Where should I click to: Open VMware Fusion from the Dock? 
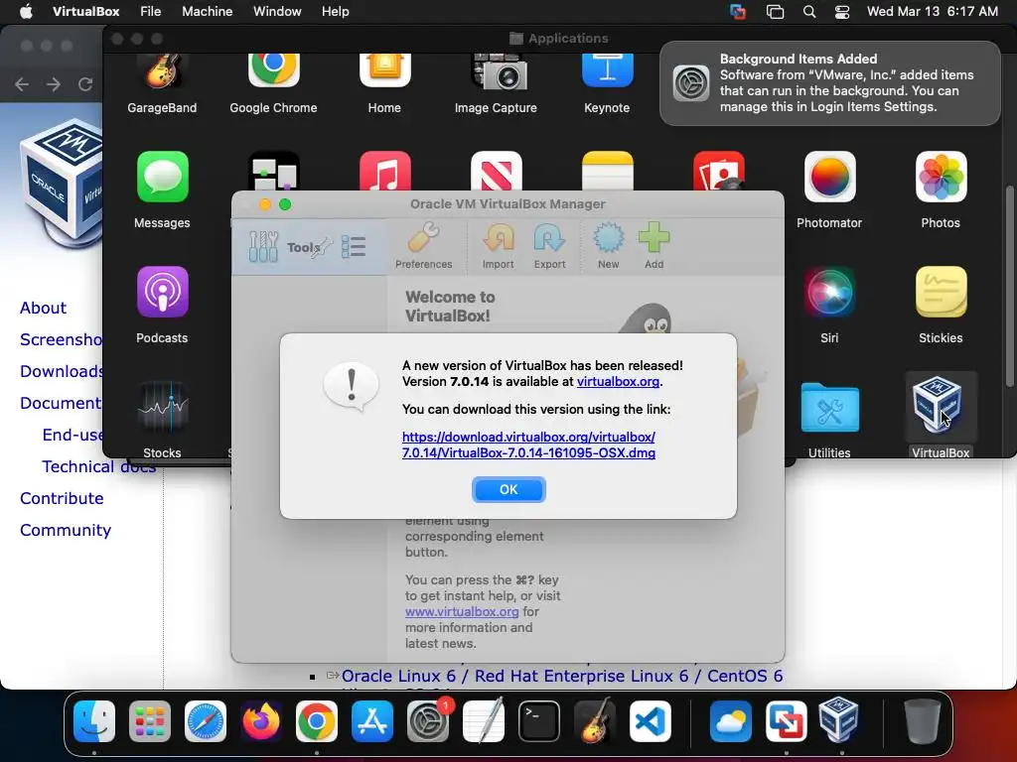787,721
